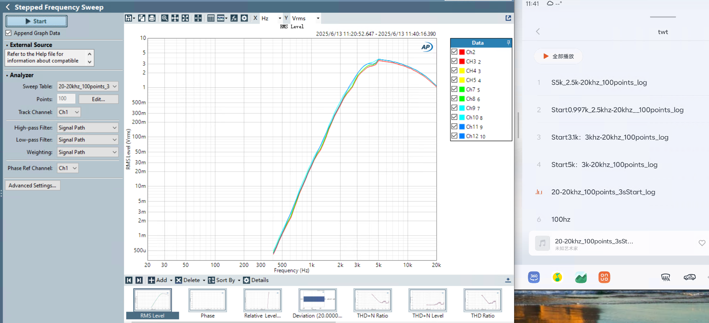
Task: Uncheck Ch10 8 trace checkbox
Action: [x=454, y=117]
